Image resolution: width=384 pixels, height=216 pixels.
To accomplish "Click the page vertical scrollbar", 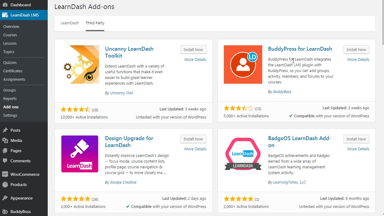I will click(x=383, y=23).
